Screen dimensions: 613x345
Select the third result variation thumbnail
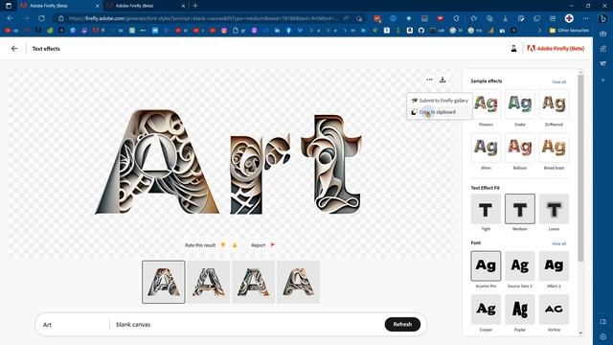coord(253,282)
